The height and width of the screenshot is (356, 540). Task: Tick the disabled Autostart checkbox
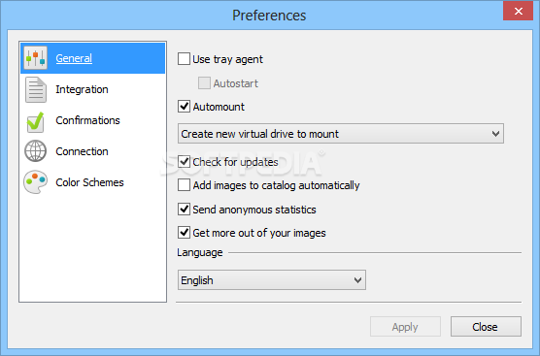(x=204, y=82)
